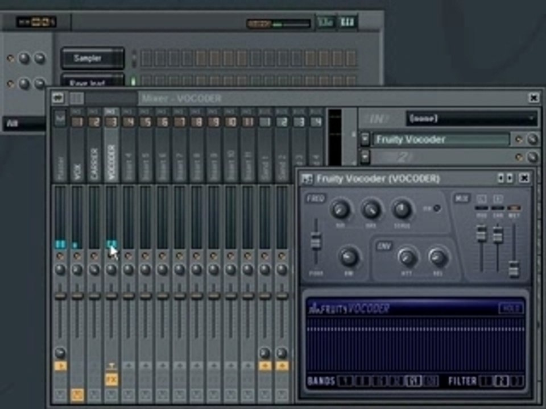The image size is (546, 409).
Task: Click the BW bandwidth knob in the vocoder
Action: (349, 257)
